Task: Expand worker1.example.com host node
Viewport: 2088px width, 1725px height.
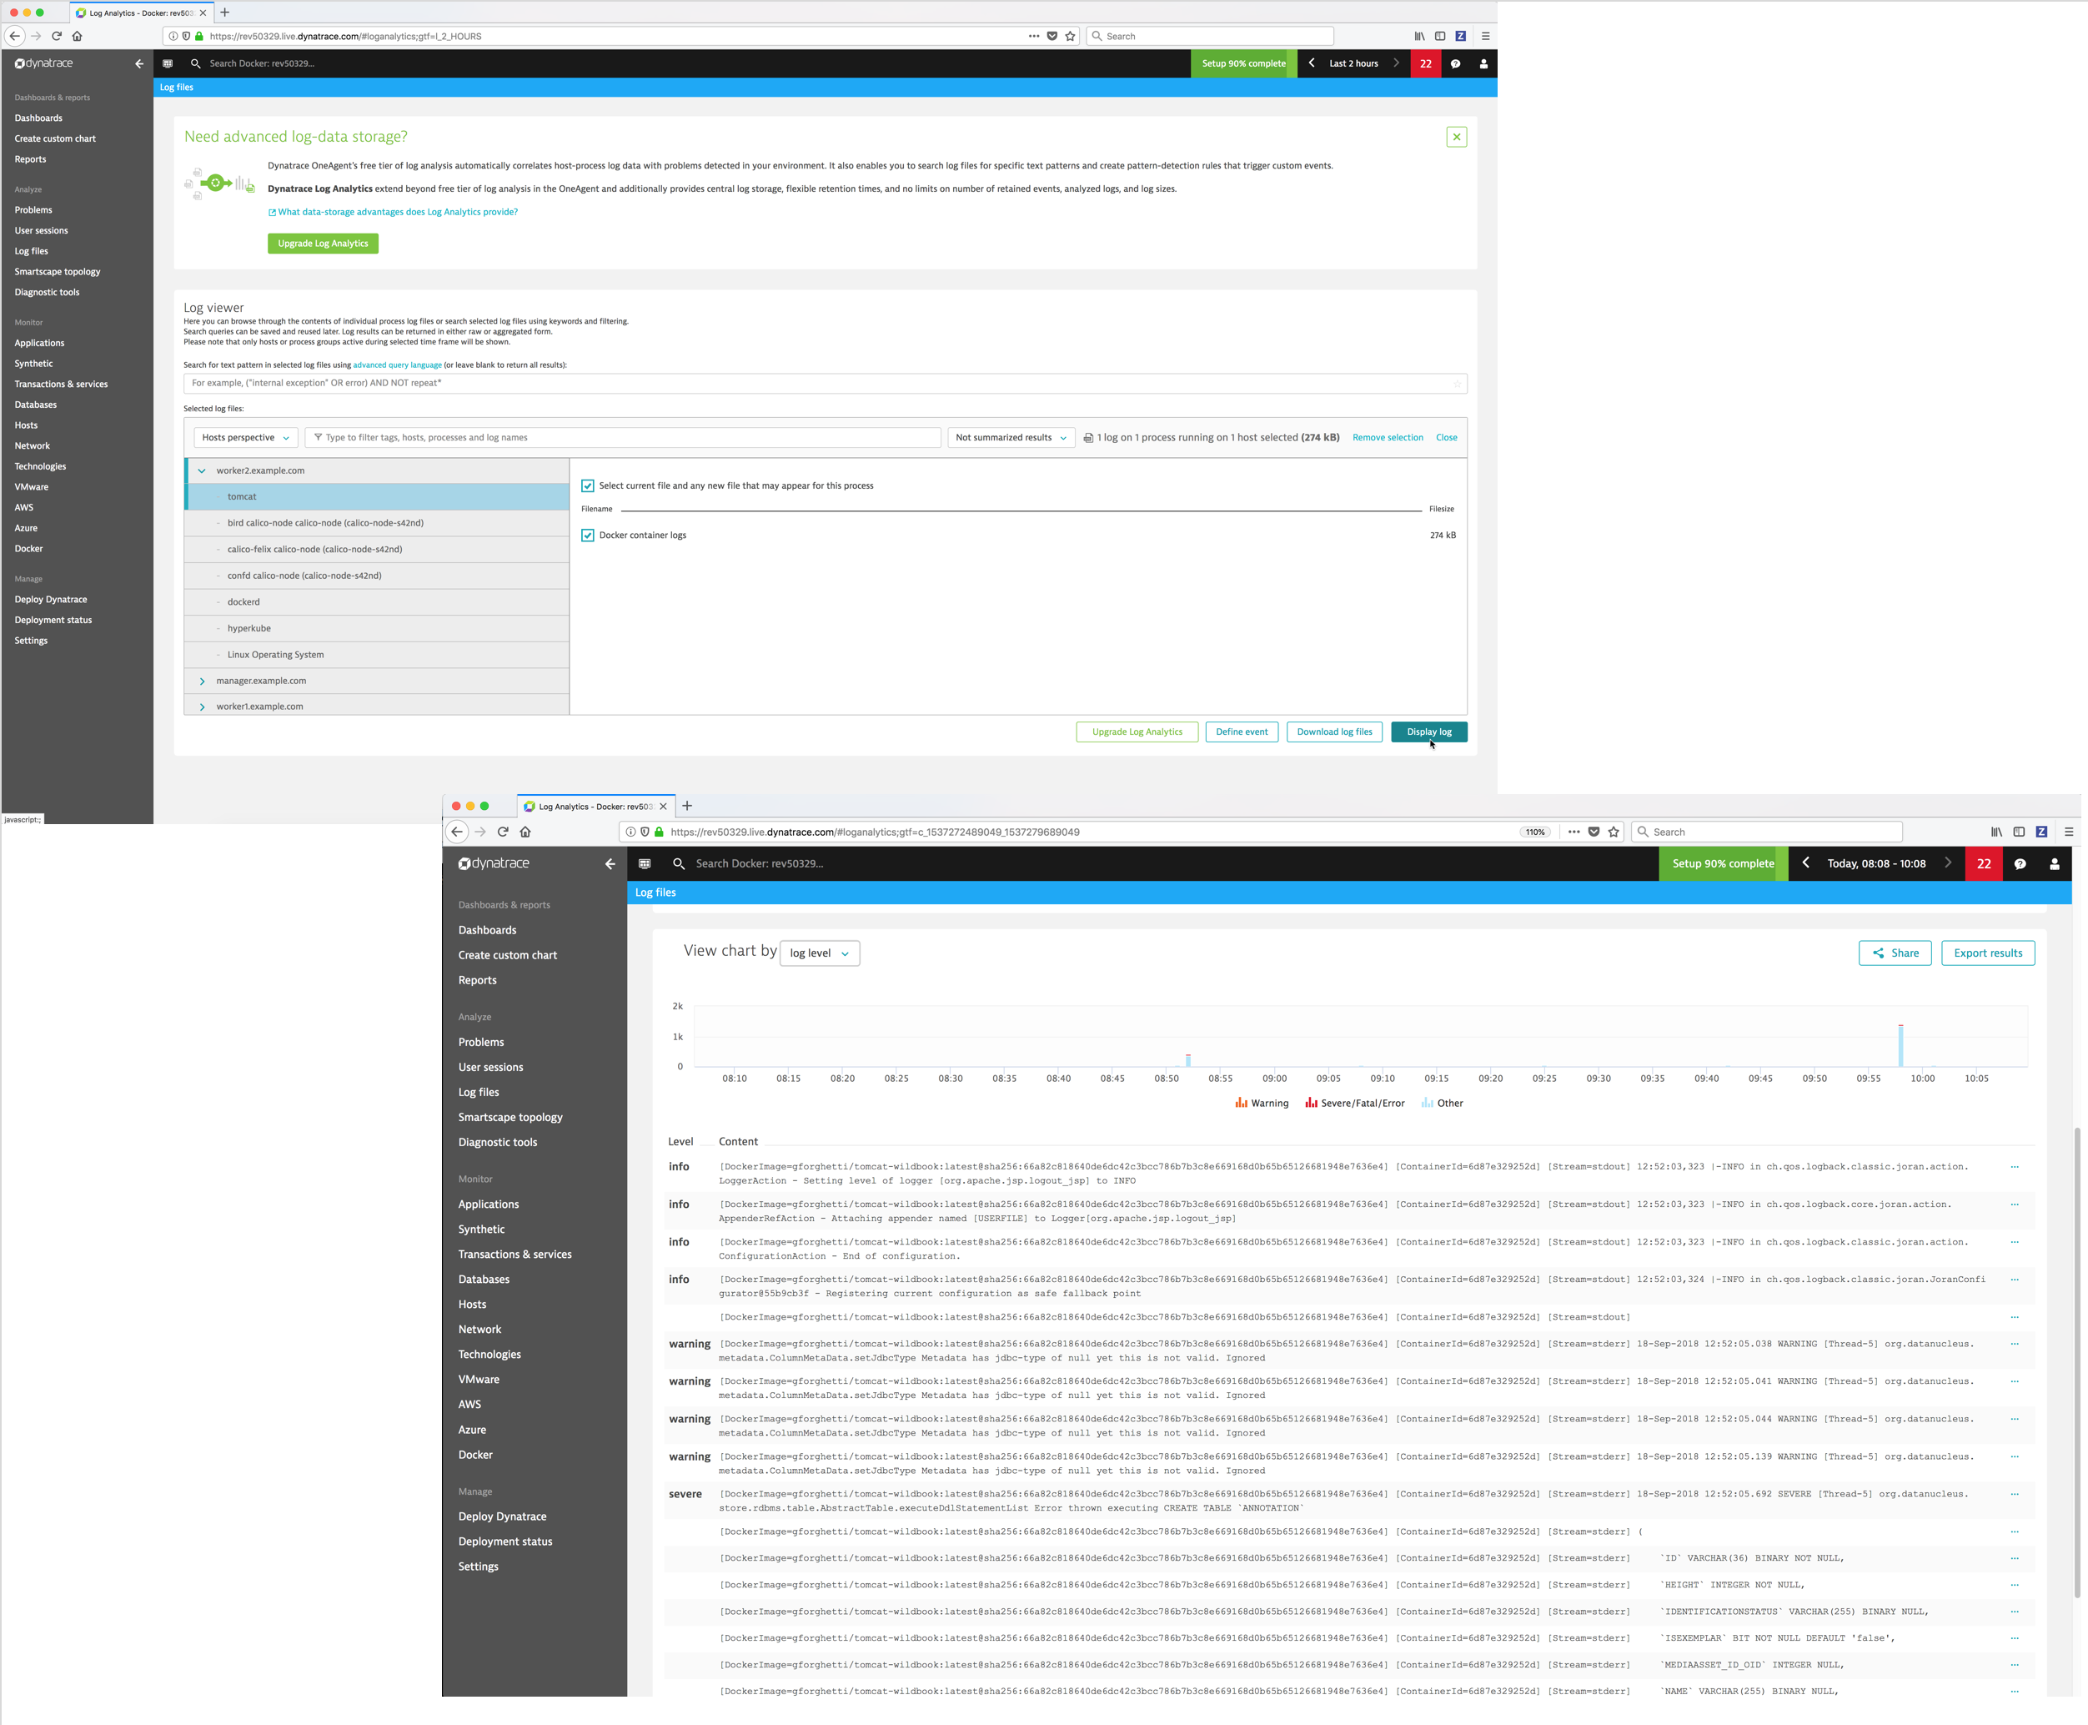Action: tap(202, 707)
